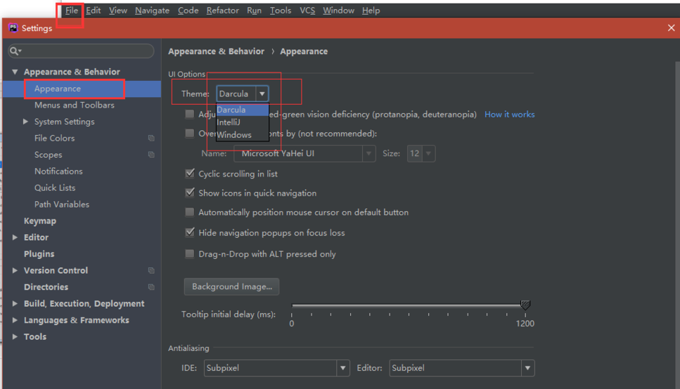Select Windows theme option

(x=243, y=135)
